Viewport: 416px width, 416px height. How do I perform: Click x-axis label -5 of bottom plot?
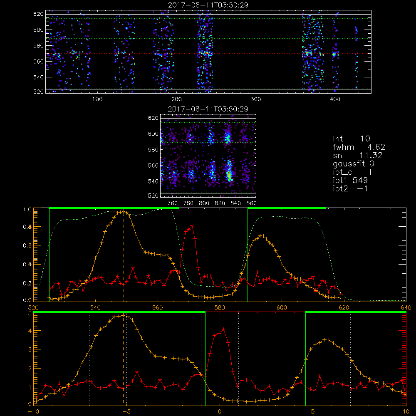tap(126, 411)
